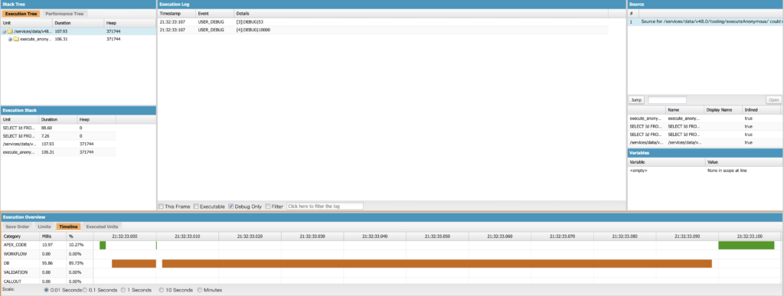The width and height of the screenshot is (784, 296).
Task: Select the Minutes scale radio button
Action: (x=200, y=290)
